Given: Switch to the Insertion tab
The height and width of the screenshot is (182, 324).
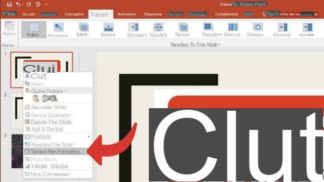Looking at the screenshot, I should point(49,14).
